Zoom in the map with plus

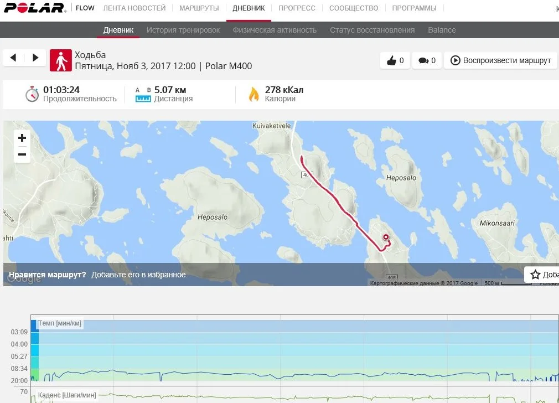click(22, 138)
